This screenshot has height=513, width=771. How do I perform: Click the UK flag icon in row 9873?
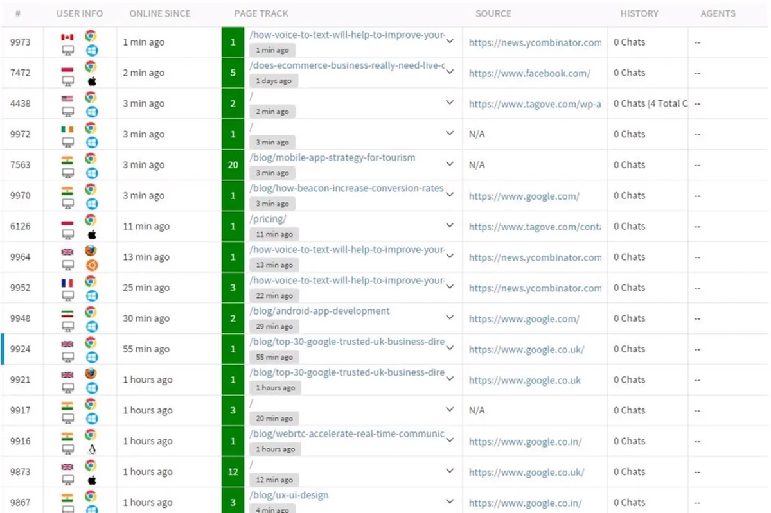67,467
